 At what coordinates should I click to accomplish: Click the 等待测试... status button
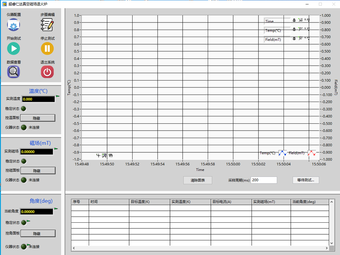(306, 180)
